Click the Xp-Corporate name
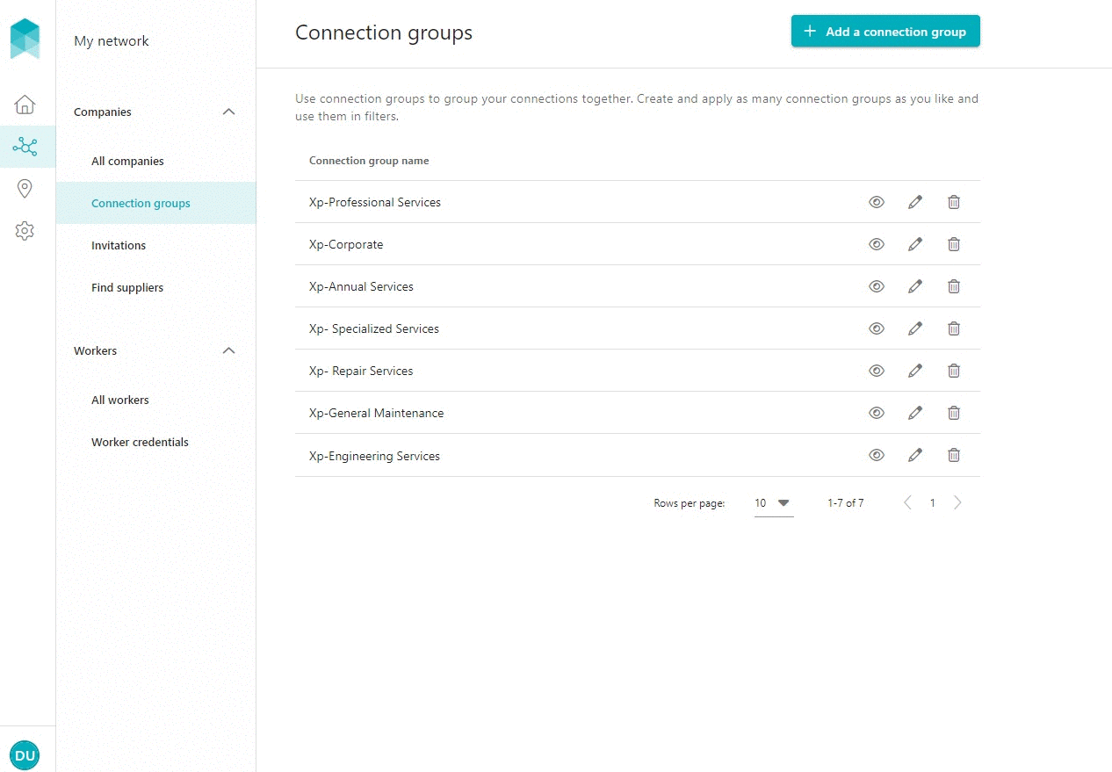 click(346, 244)
